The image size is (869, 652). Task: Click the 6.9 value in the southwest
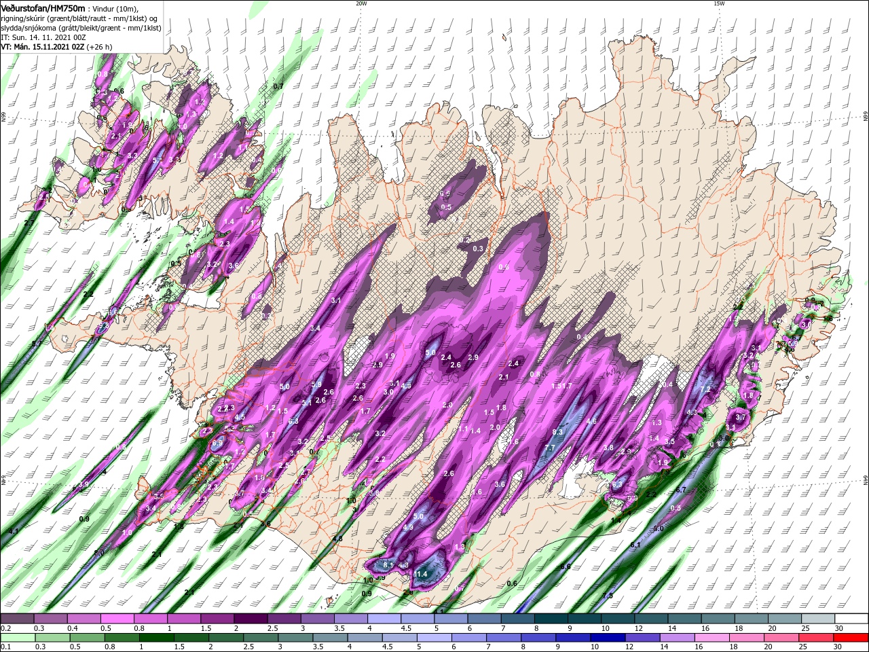point(217,443)
